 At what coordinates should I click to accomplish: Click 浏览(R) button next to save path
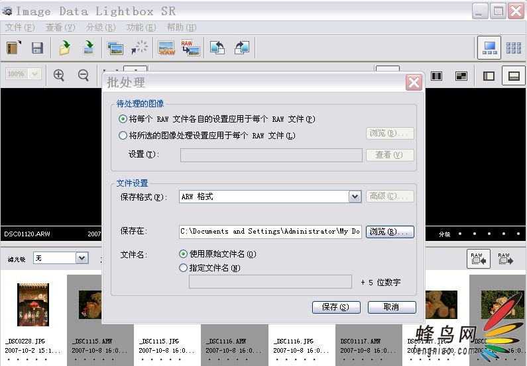[x=390, y=232]
